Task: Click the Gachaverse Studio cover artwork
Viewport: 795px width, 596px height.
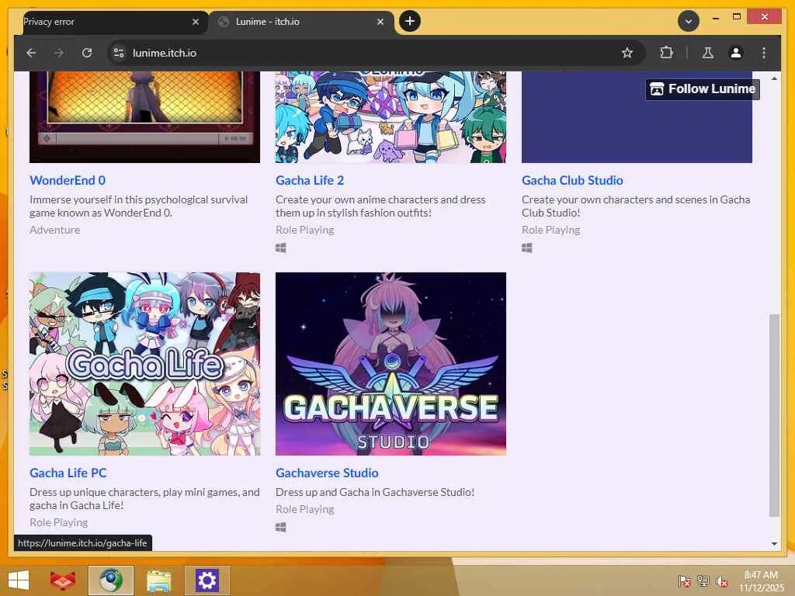Action: click(x=391, y=364)
